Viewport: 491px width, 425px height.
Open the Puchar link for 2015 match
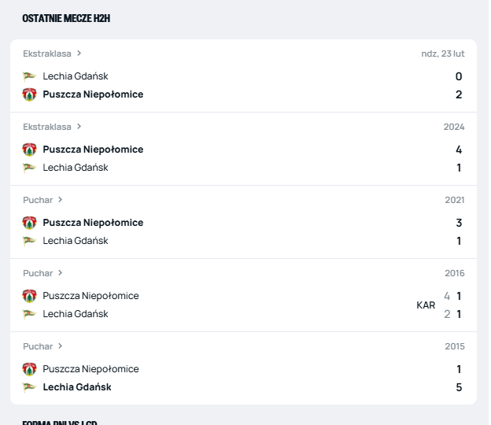click(x=38, y=346)
